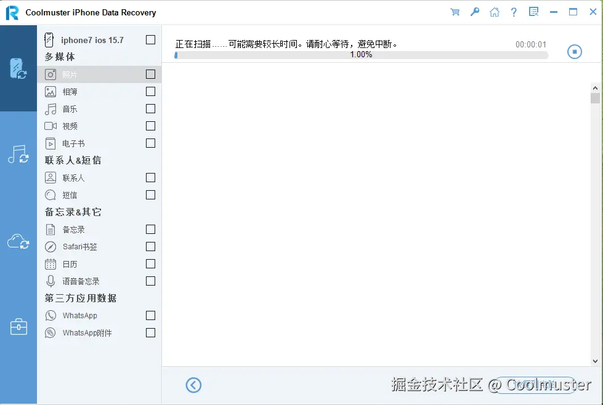Click the shopping cart icon
Viewport: 603px width, 405px height.
pos(455,12)
